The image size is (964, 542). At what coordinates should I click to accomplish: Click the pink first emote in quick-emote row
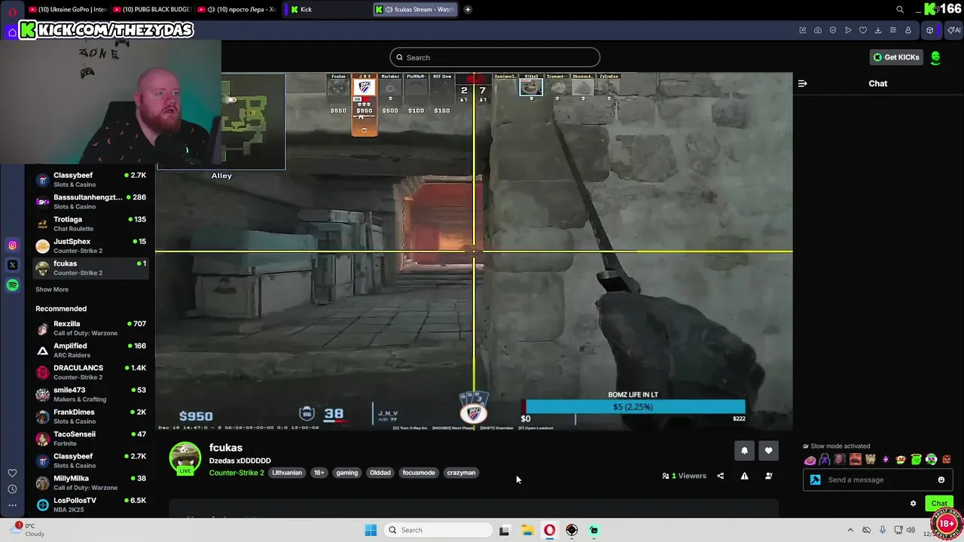pyautogui.click(x=810, y=460)
